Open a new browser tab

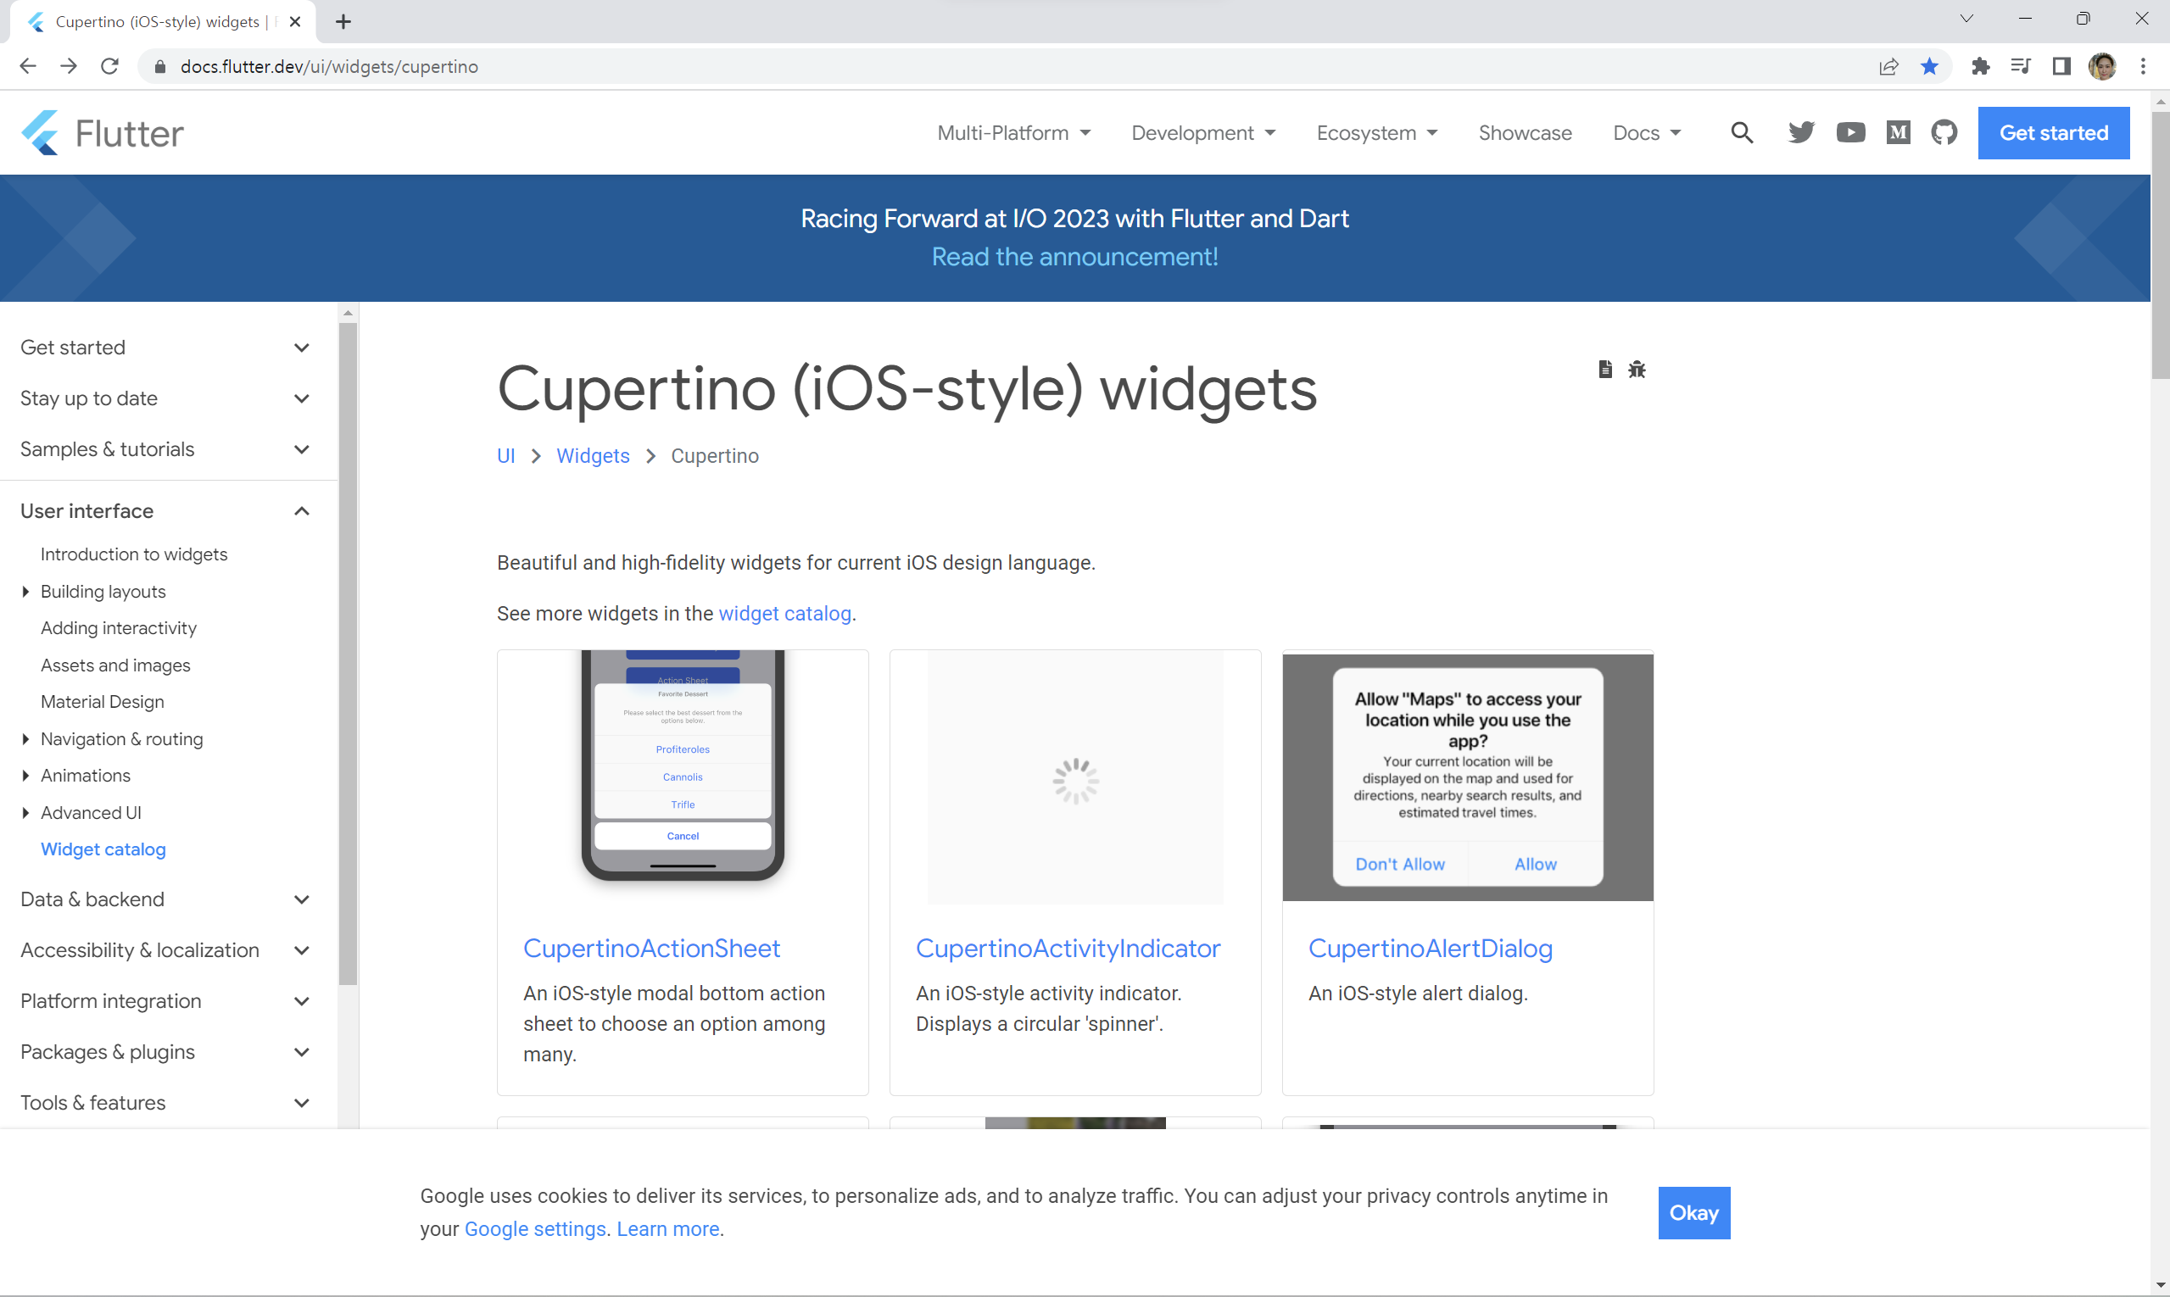click(x=343, y=22)
